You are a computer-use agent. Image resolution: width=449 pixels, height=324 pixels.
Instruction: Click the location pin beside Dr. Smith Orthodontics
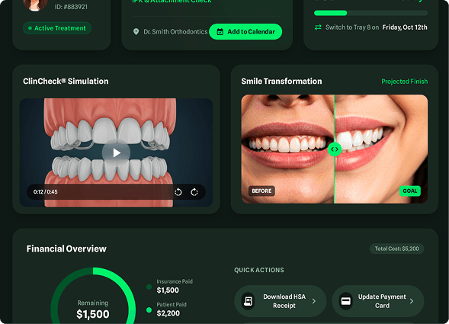pos(136,31)
